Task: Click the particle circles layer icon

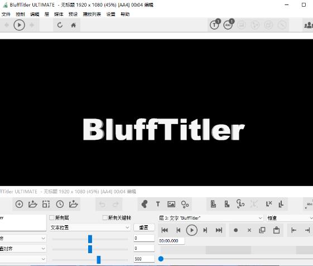Action: click(185, 205)
